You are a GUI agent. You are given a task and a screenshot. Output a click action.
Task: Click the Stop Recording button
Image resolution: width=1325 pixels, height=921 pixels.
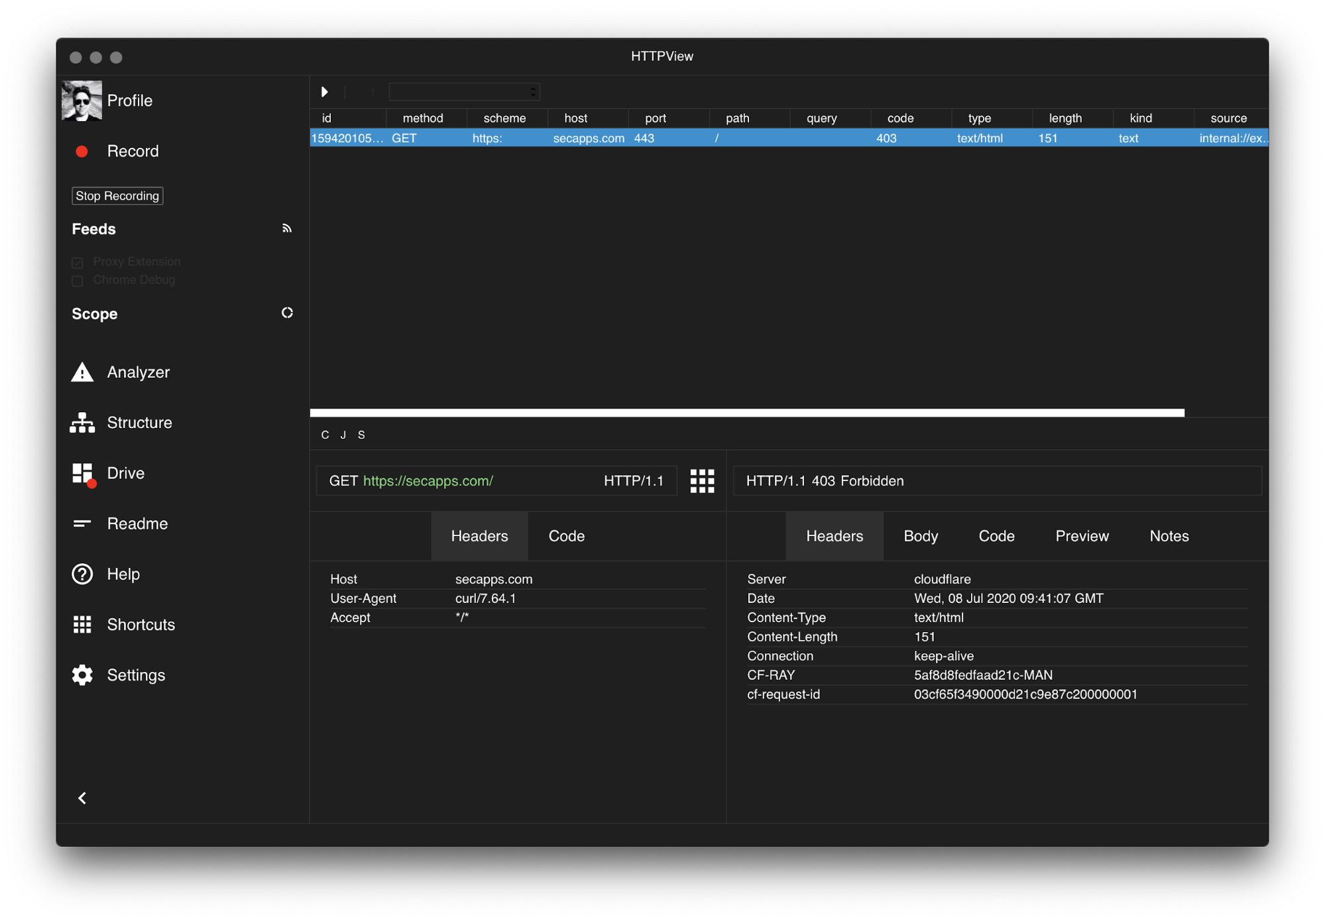(x=117, y=196)
